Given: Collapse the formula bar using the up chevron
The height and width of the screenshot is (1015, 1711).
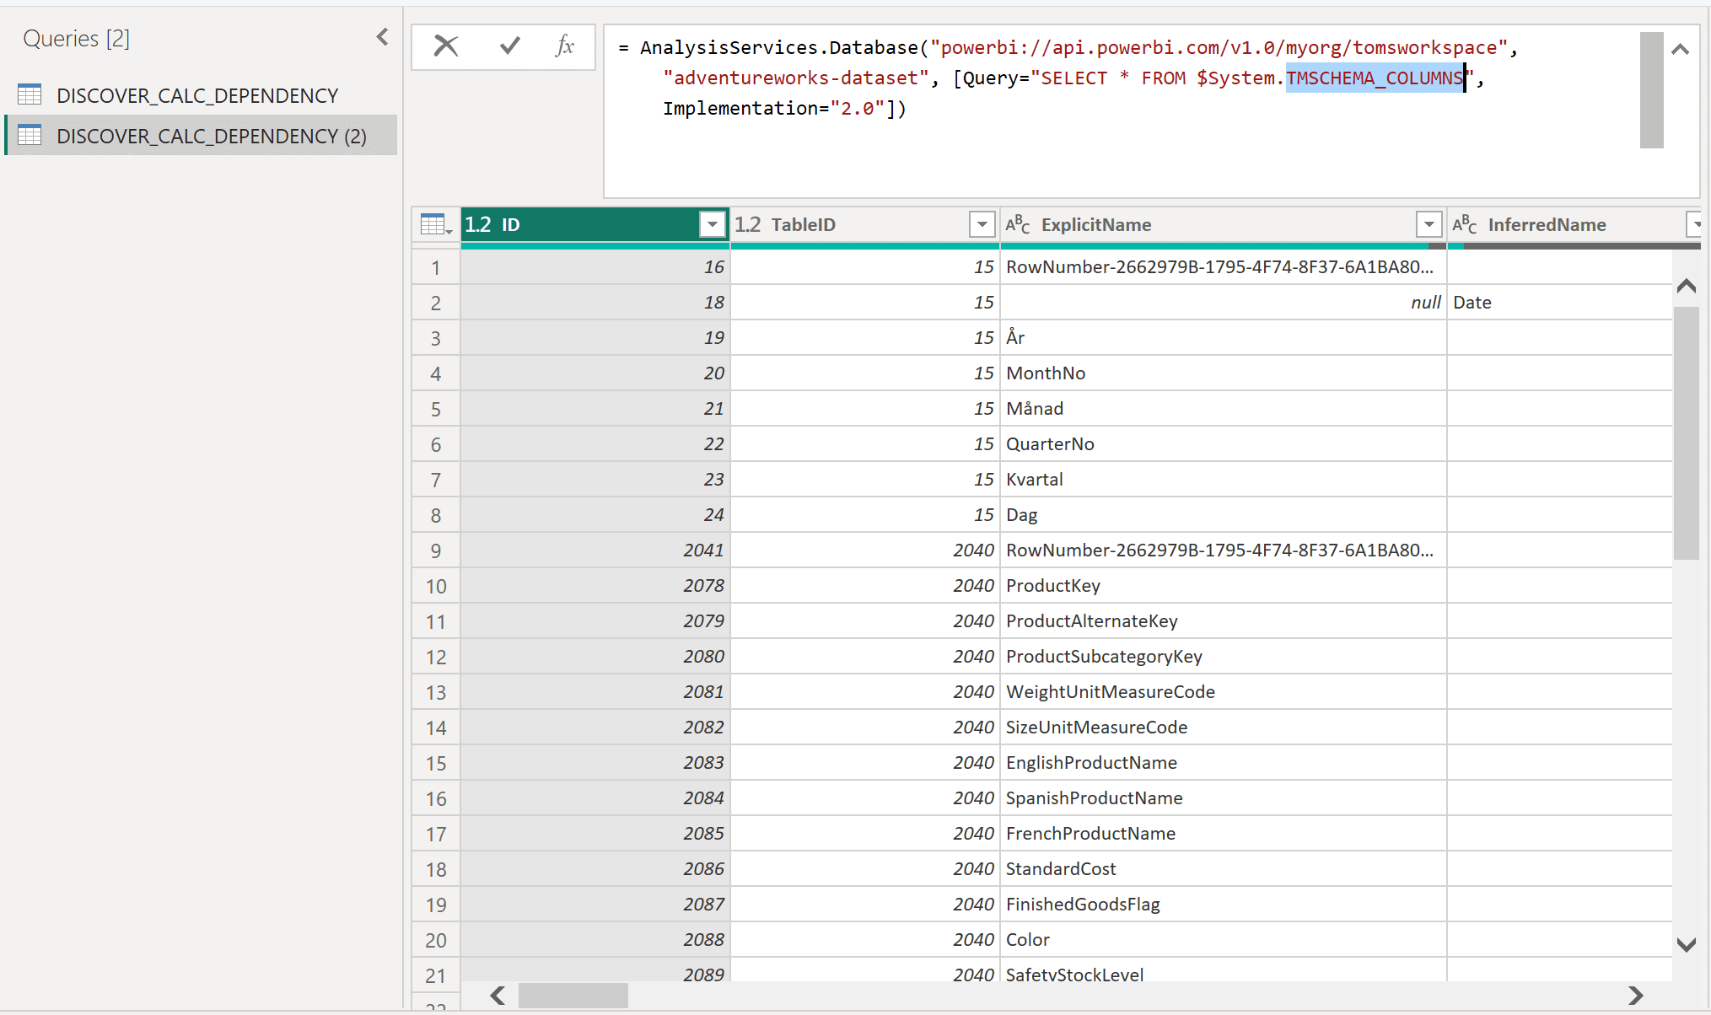Looking at the screenshot, I should click(1681, 49).
